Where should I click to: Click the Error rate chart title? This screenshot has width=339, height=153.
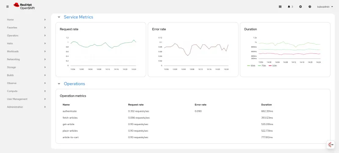pos(159,29)
